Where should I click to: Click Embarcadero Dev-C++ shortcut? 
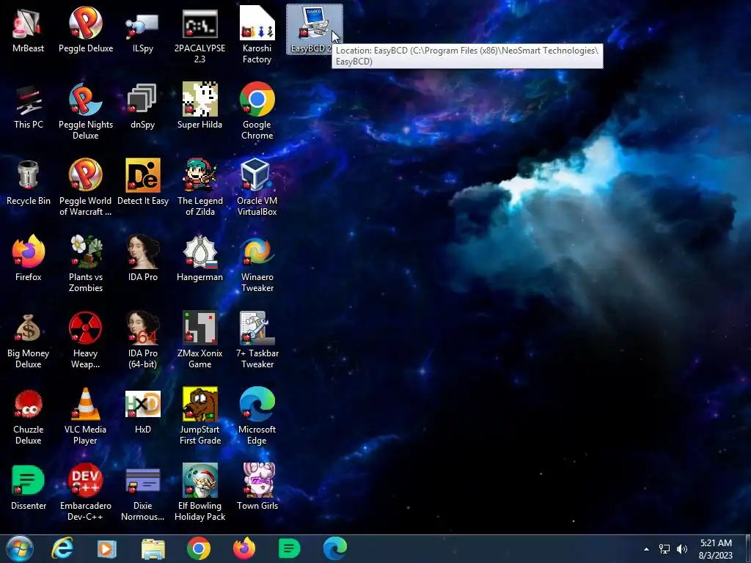point(86,492)
